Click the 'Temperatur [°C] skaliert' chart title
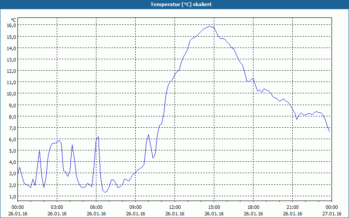The width and height of the screenshot is (349, 218). point(181,4)
